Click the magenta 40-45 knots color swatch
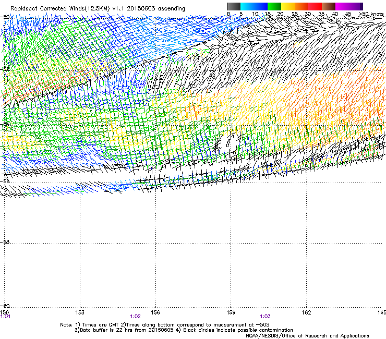Image resolution: width=386 pixels, height=339 pixels. 342,6
